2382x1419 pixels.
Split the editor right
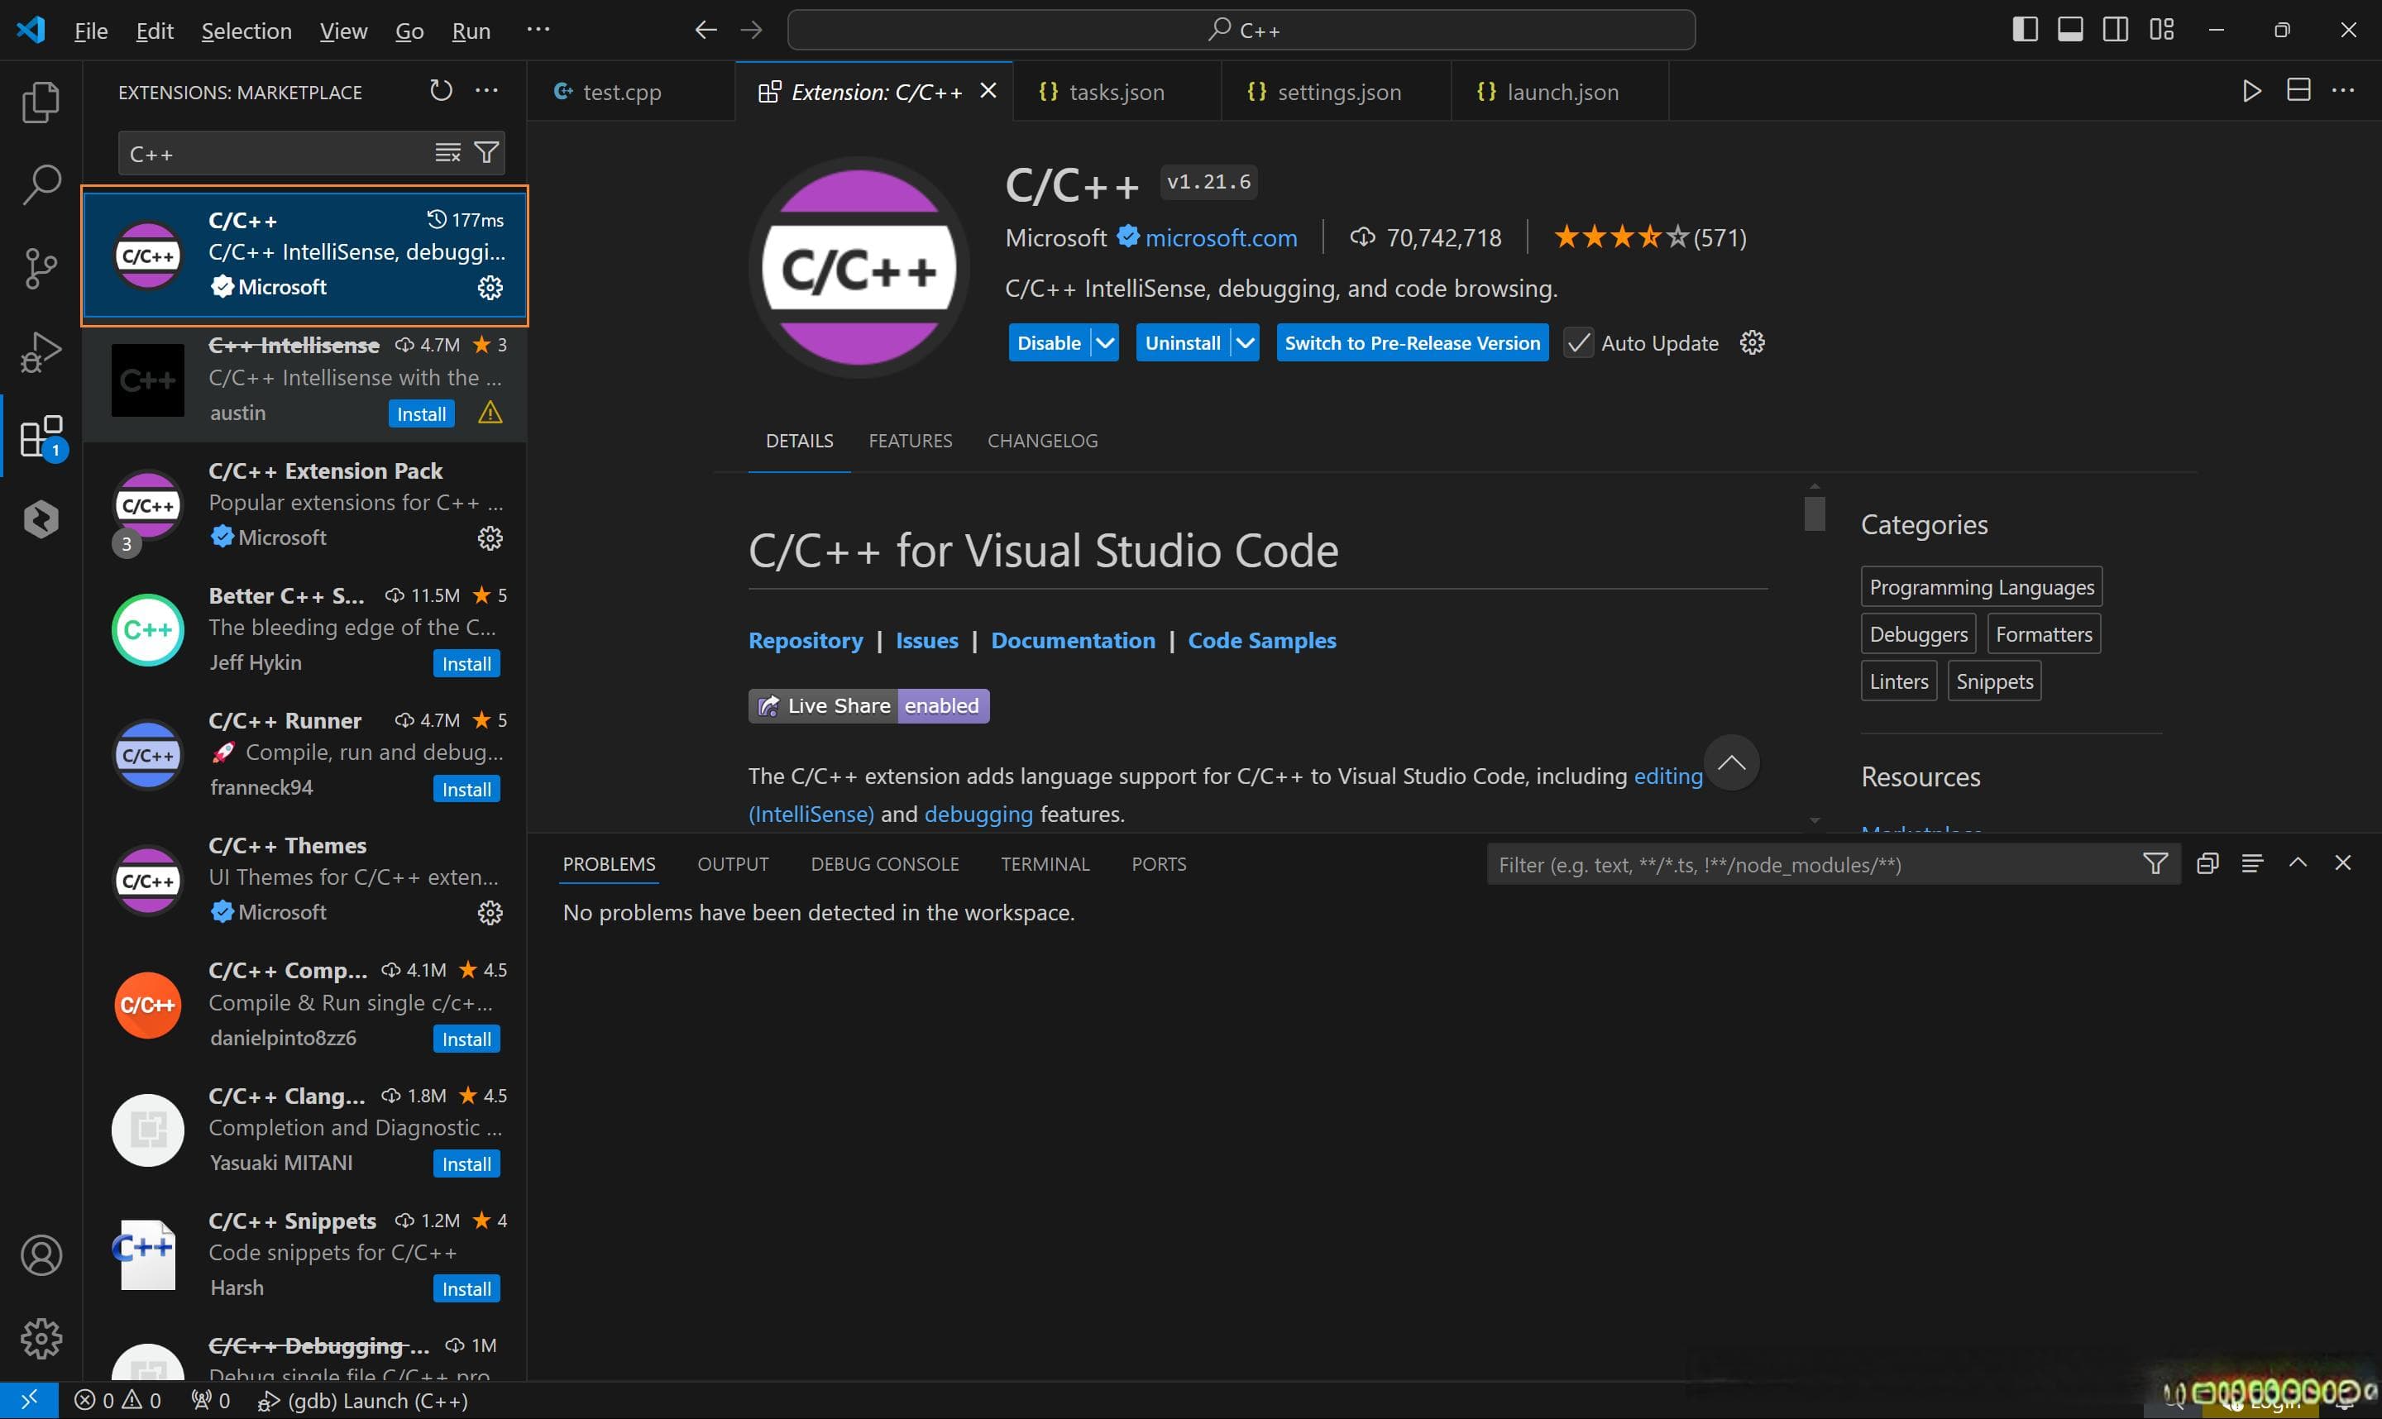point(2298,91)
